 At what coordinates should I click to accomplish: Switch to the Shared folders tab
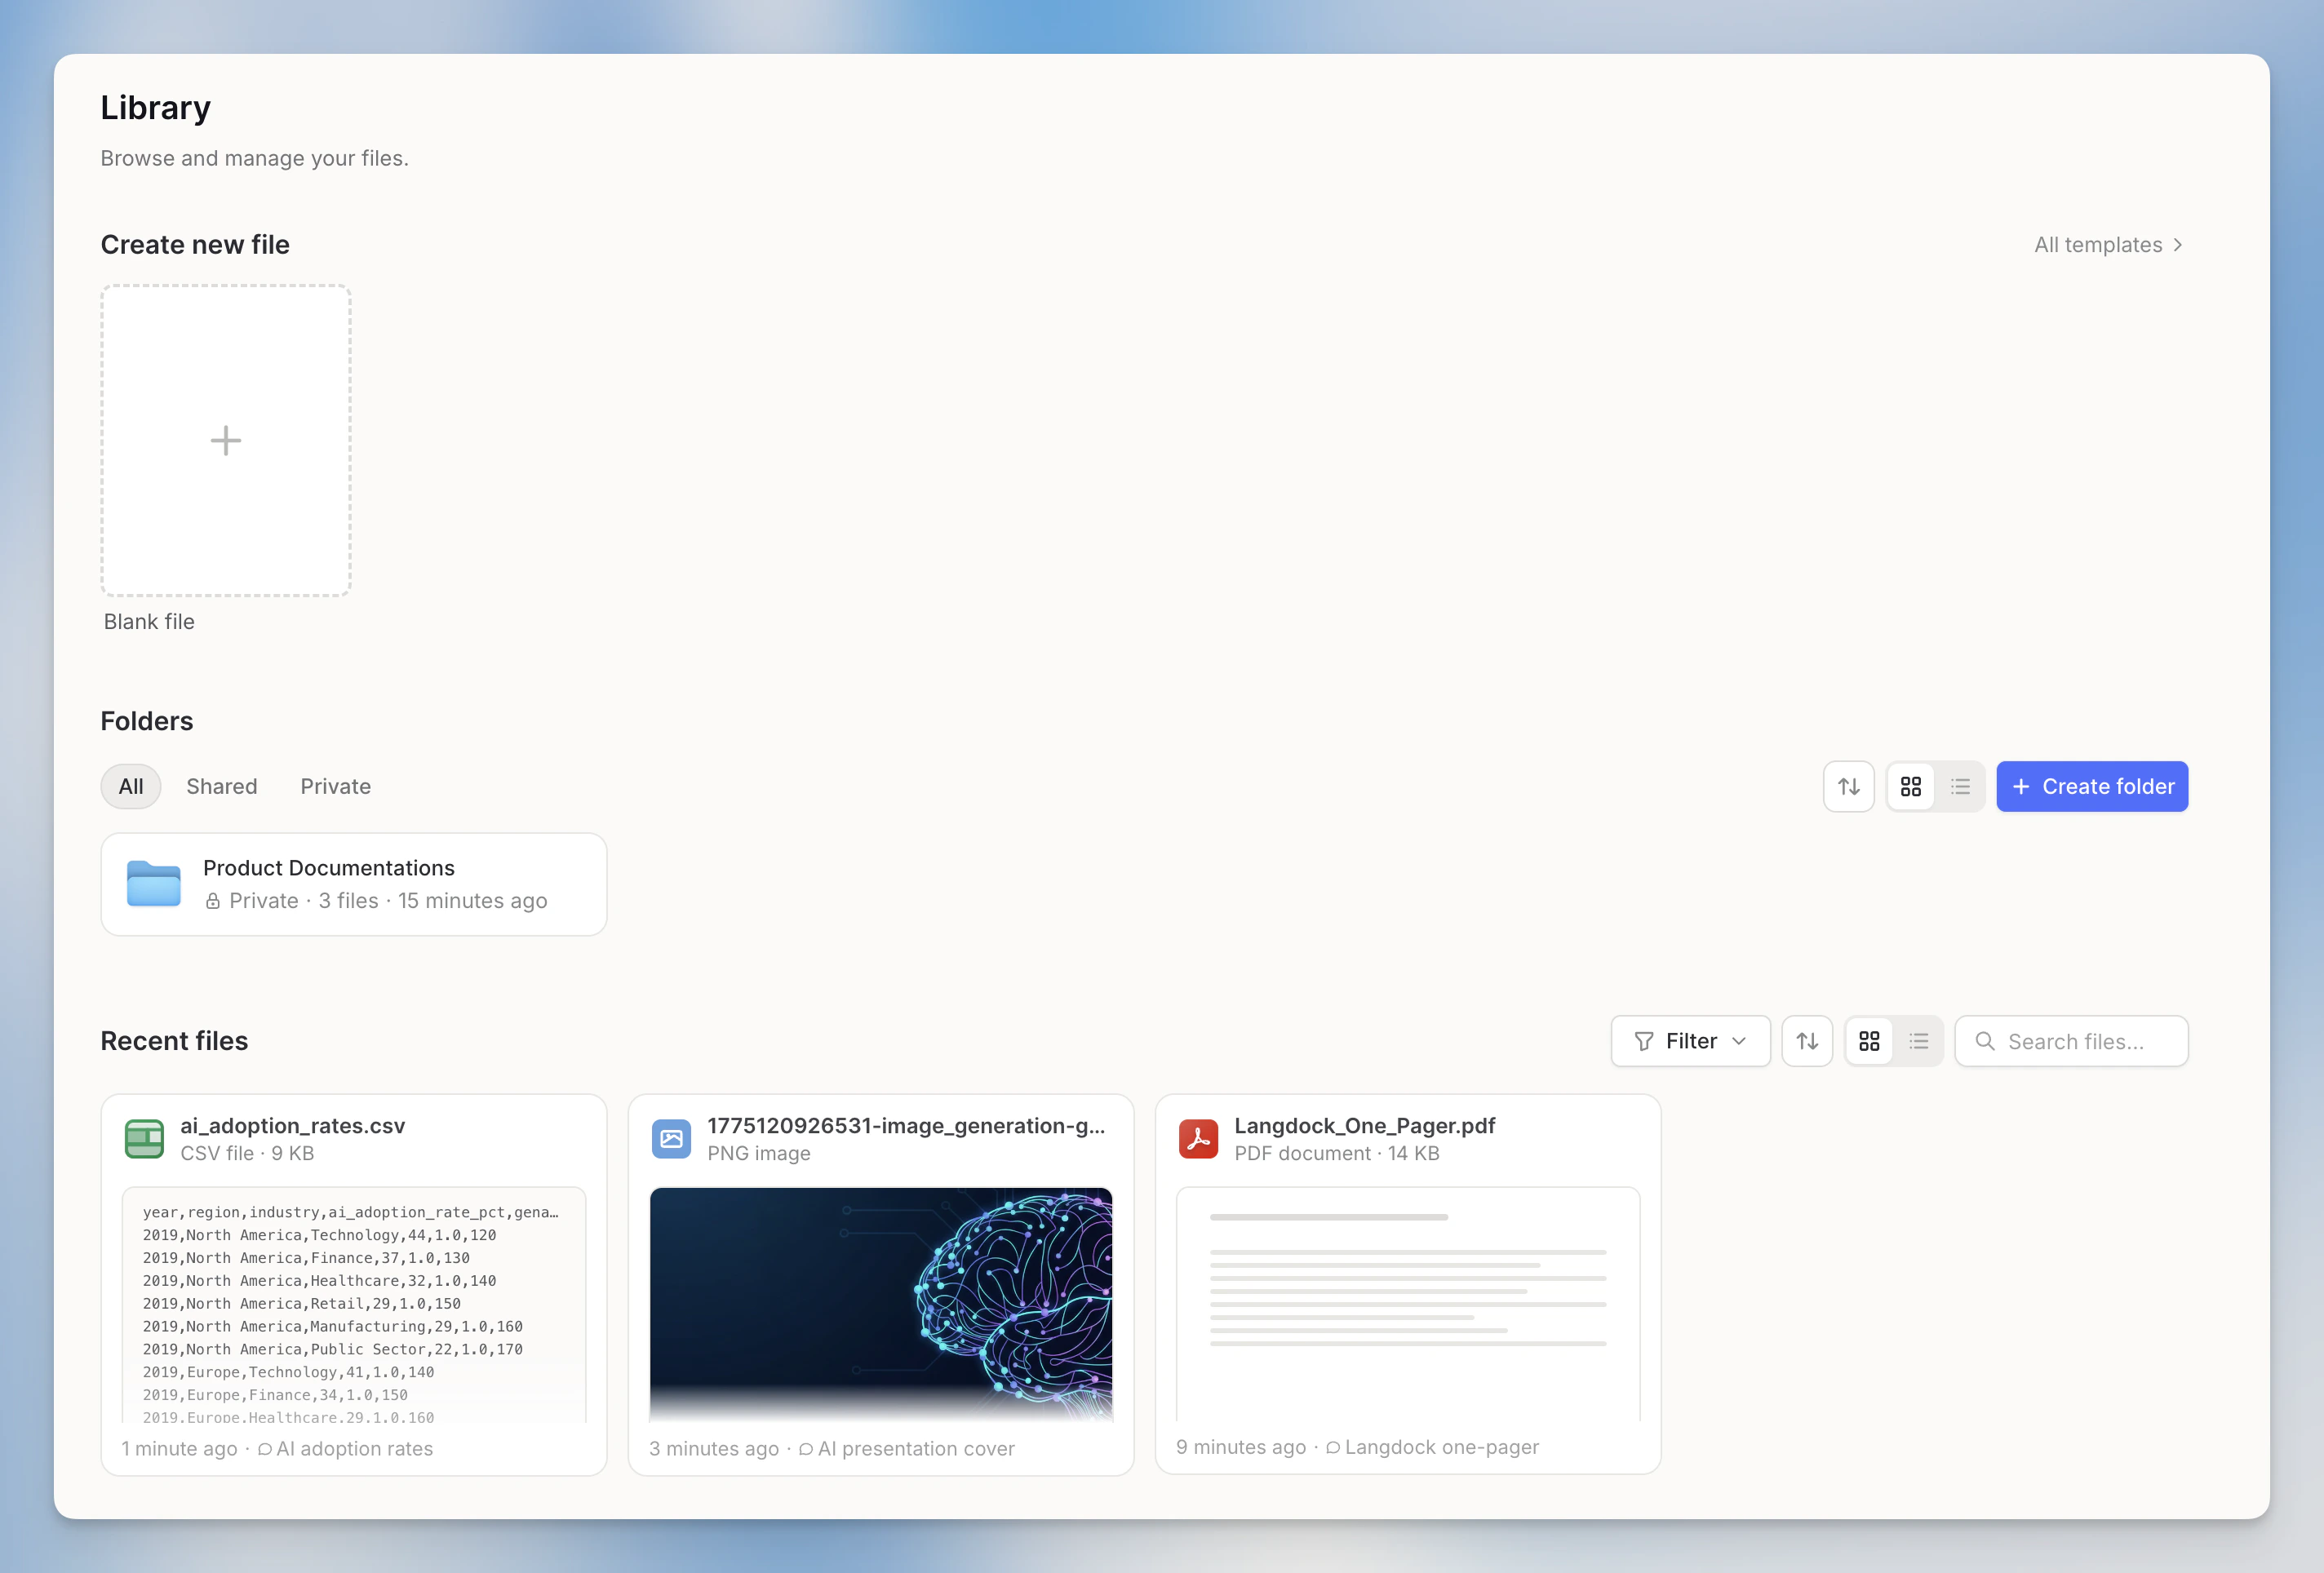[x=221, y=786]
